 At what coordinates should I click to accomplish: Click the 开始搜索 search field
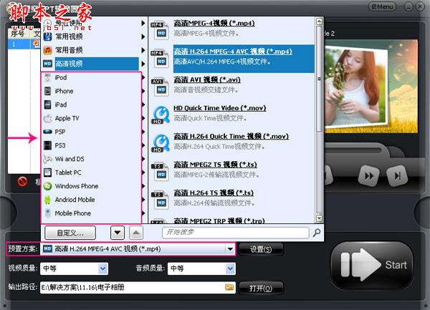point(236,233)
